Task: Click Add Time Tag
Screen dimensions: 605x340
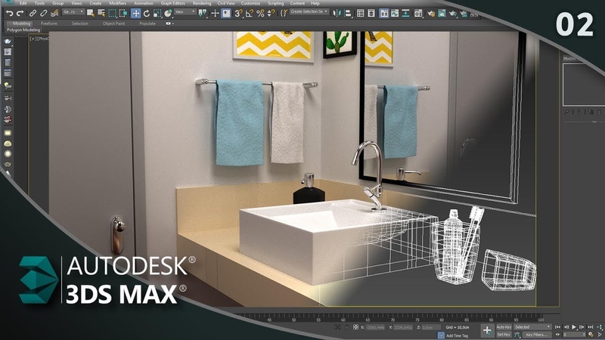Action: tap(457, 335)
